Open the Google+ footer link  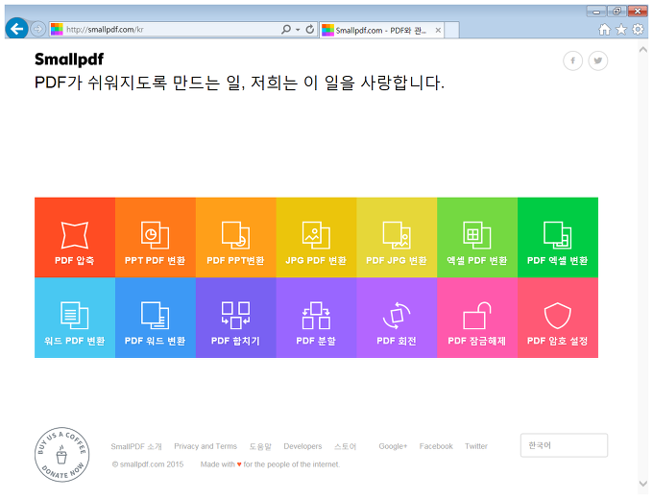pos(393,446)
